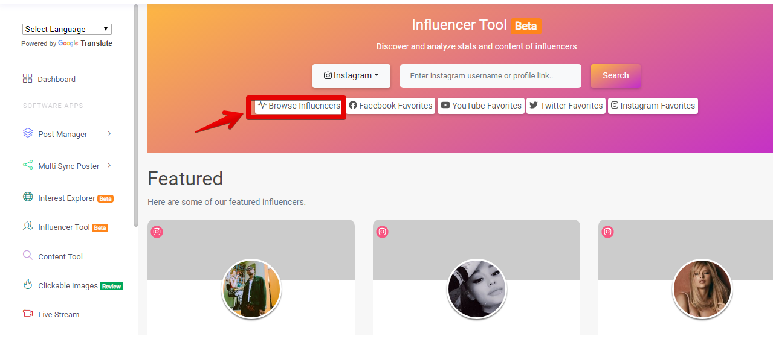Click the Multi Sync Poster share icon
Image resolution: width=773 pixels, height=339 pixels.
click(28, 165)
